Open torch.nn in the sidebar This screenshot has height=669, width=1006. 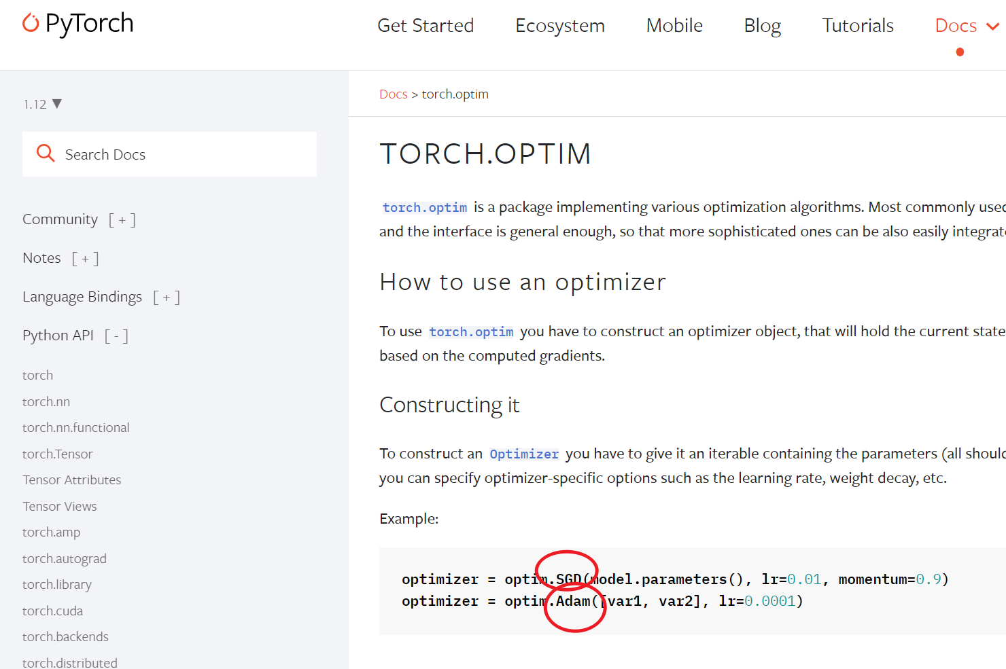(46, 401)
